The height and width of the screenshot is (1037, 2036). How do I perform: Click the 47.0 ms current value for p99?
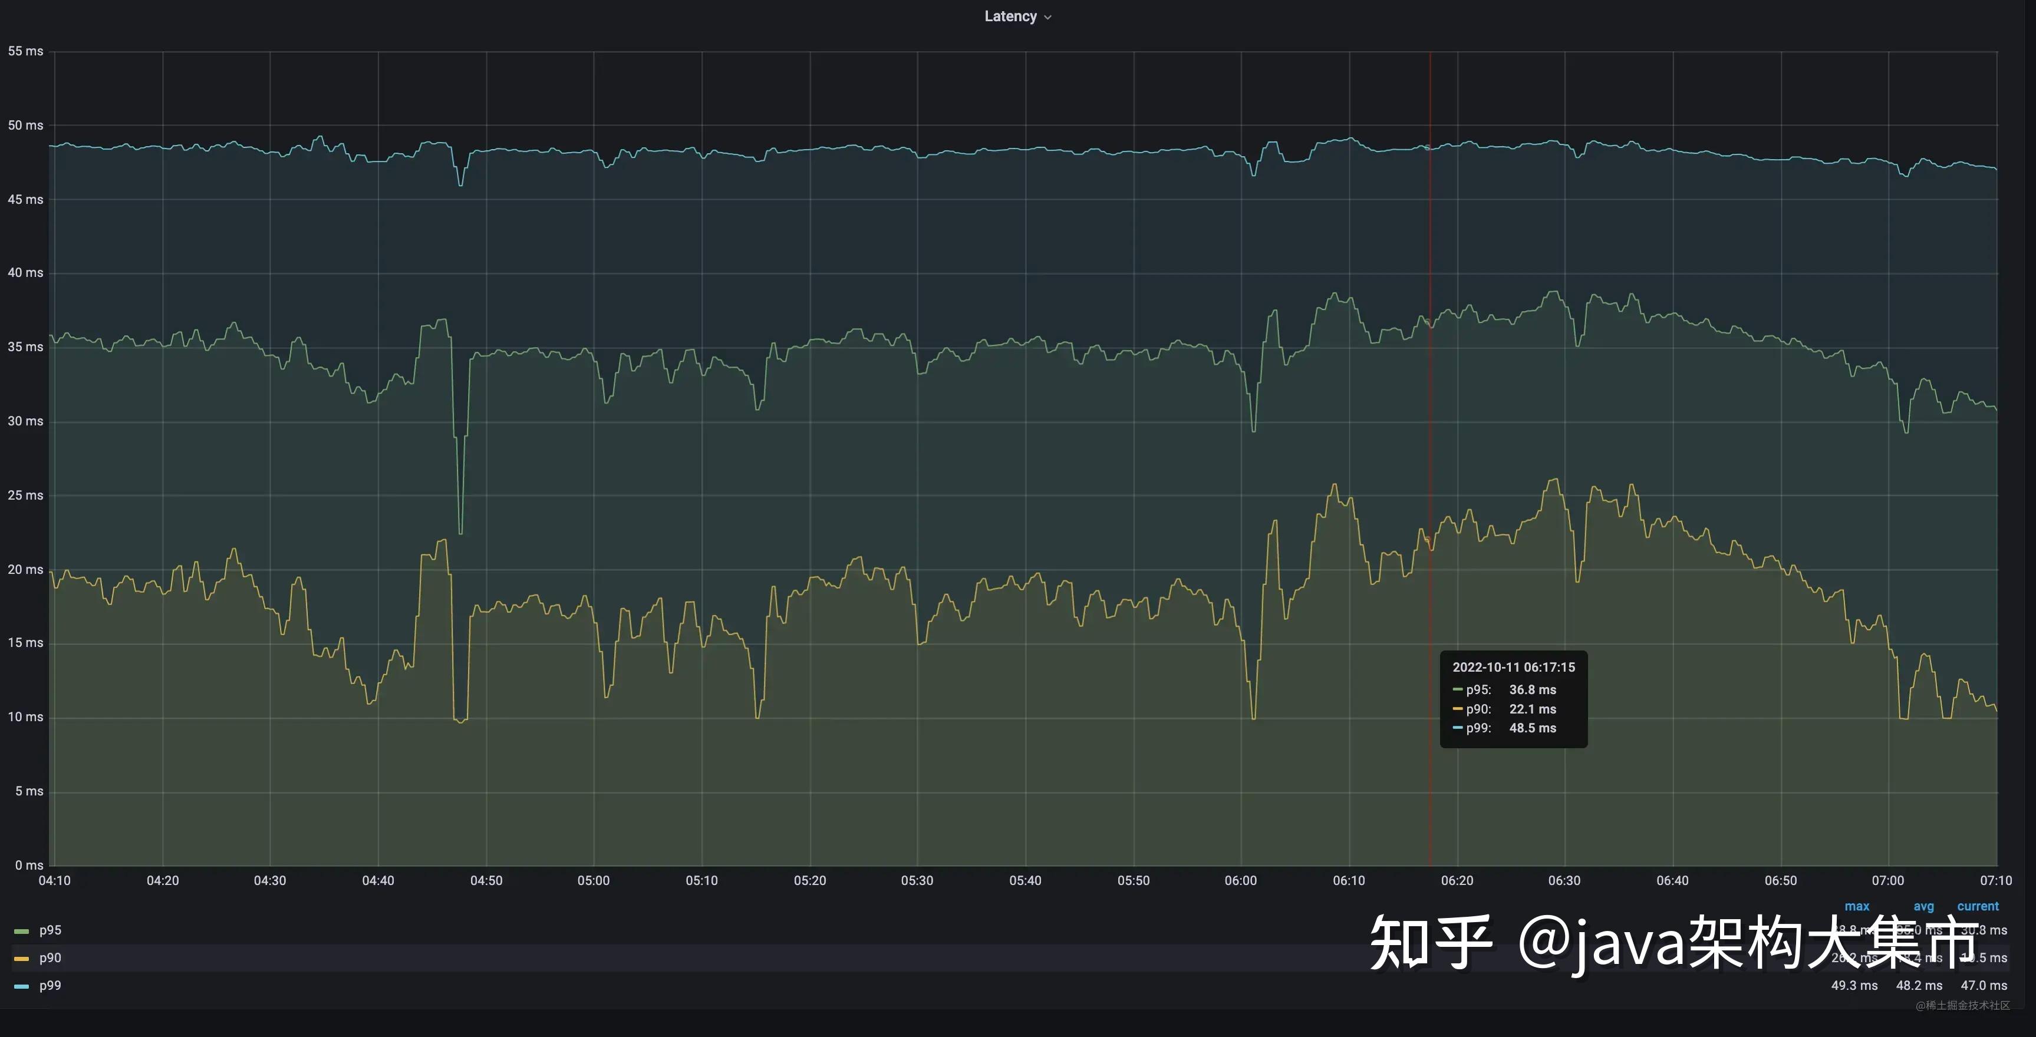click(x=1984, y=986)
